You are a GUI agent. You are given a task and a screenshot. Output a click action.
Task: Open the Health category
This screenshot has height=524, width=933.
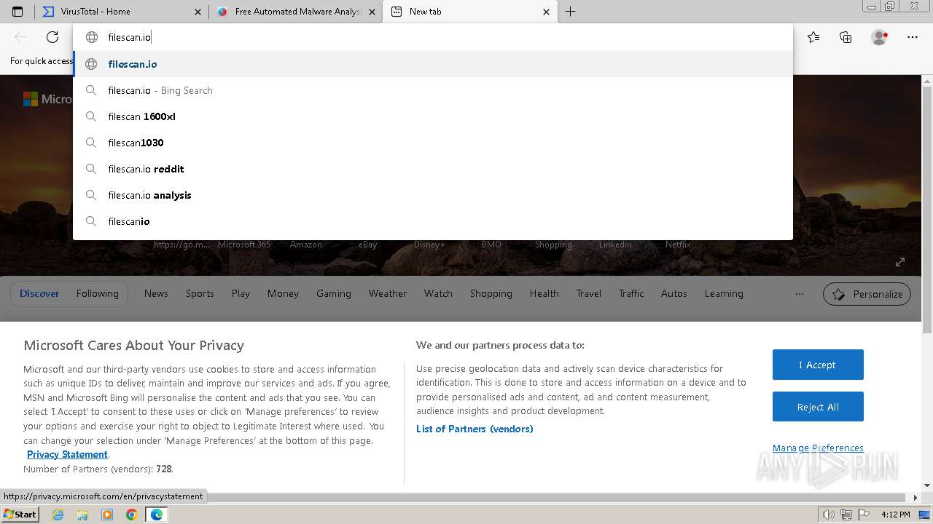544,293
